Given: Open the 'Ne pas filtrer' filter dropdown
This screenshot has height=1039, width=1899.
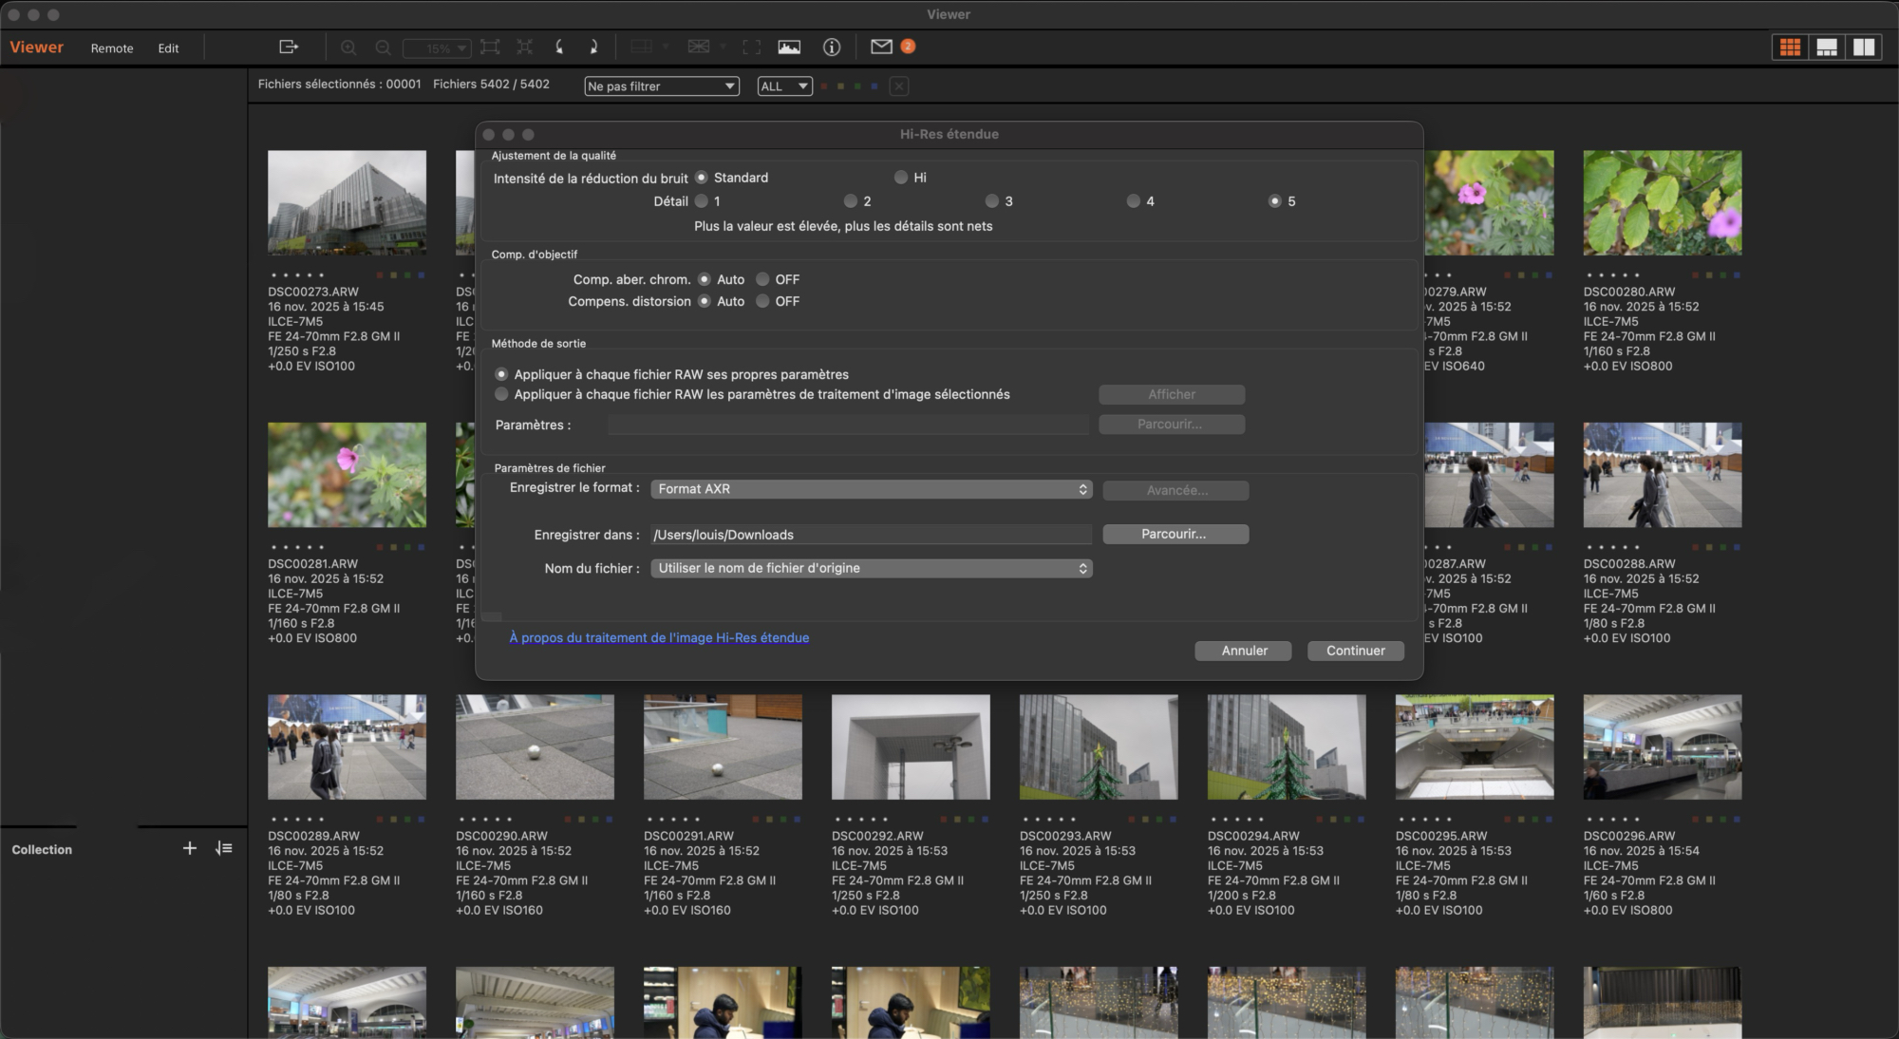Looking at the screenshot, I should pos(662,86).
